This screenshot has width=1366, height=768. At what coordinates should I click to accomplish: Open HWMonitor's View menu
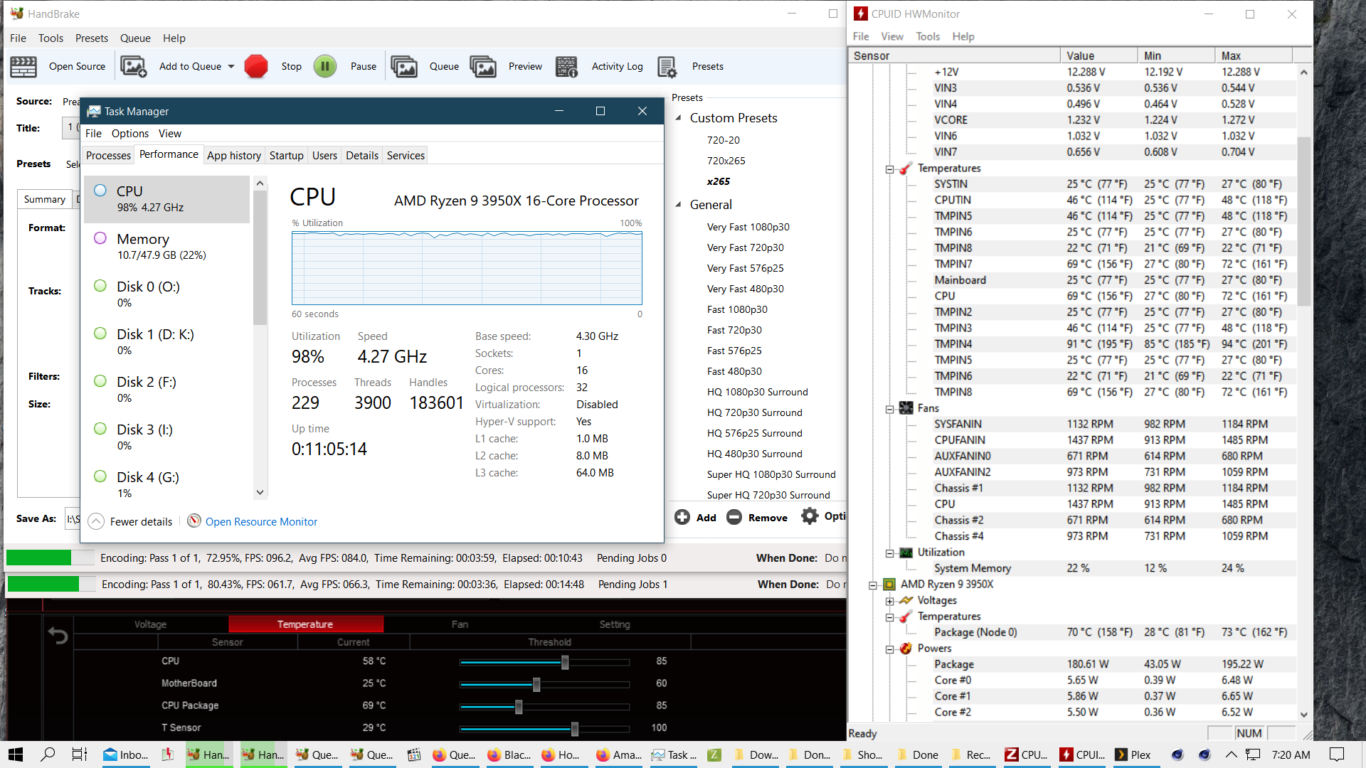click(x=892, y=36)
